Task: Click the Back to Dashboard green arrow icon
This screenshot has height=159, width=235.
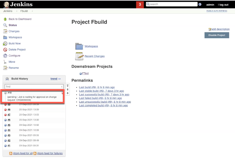Action: point(5,19)
